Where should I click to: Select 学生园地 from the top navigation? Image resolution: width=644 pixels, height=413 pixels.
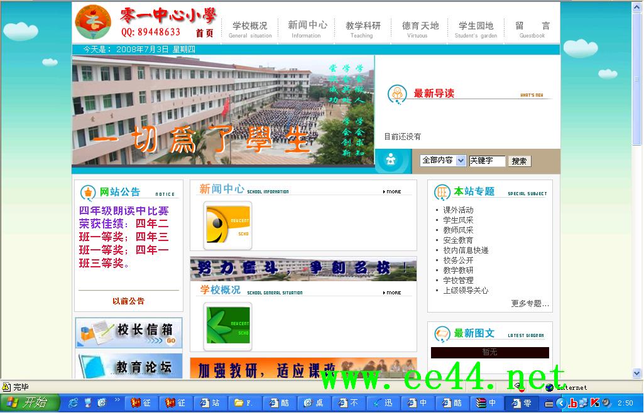pos(476,29)
